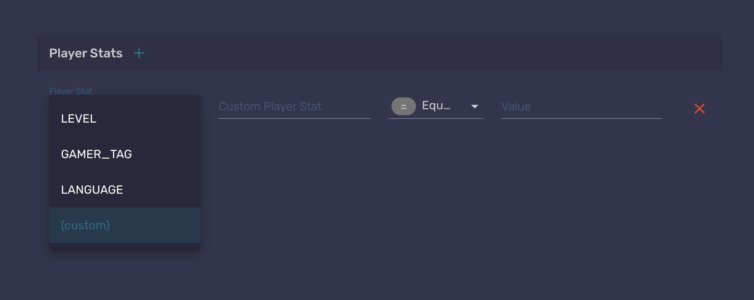Expand the operator dropdown arrow
This screenshot has width=754, height=300.
[474, 107]
